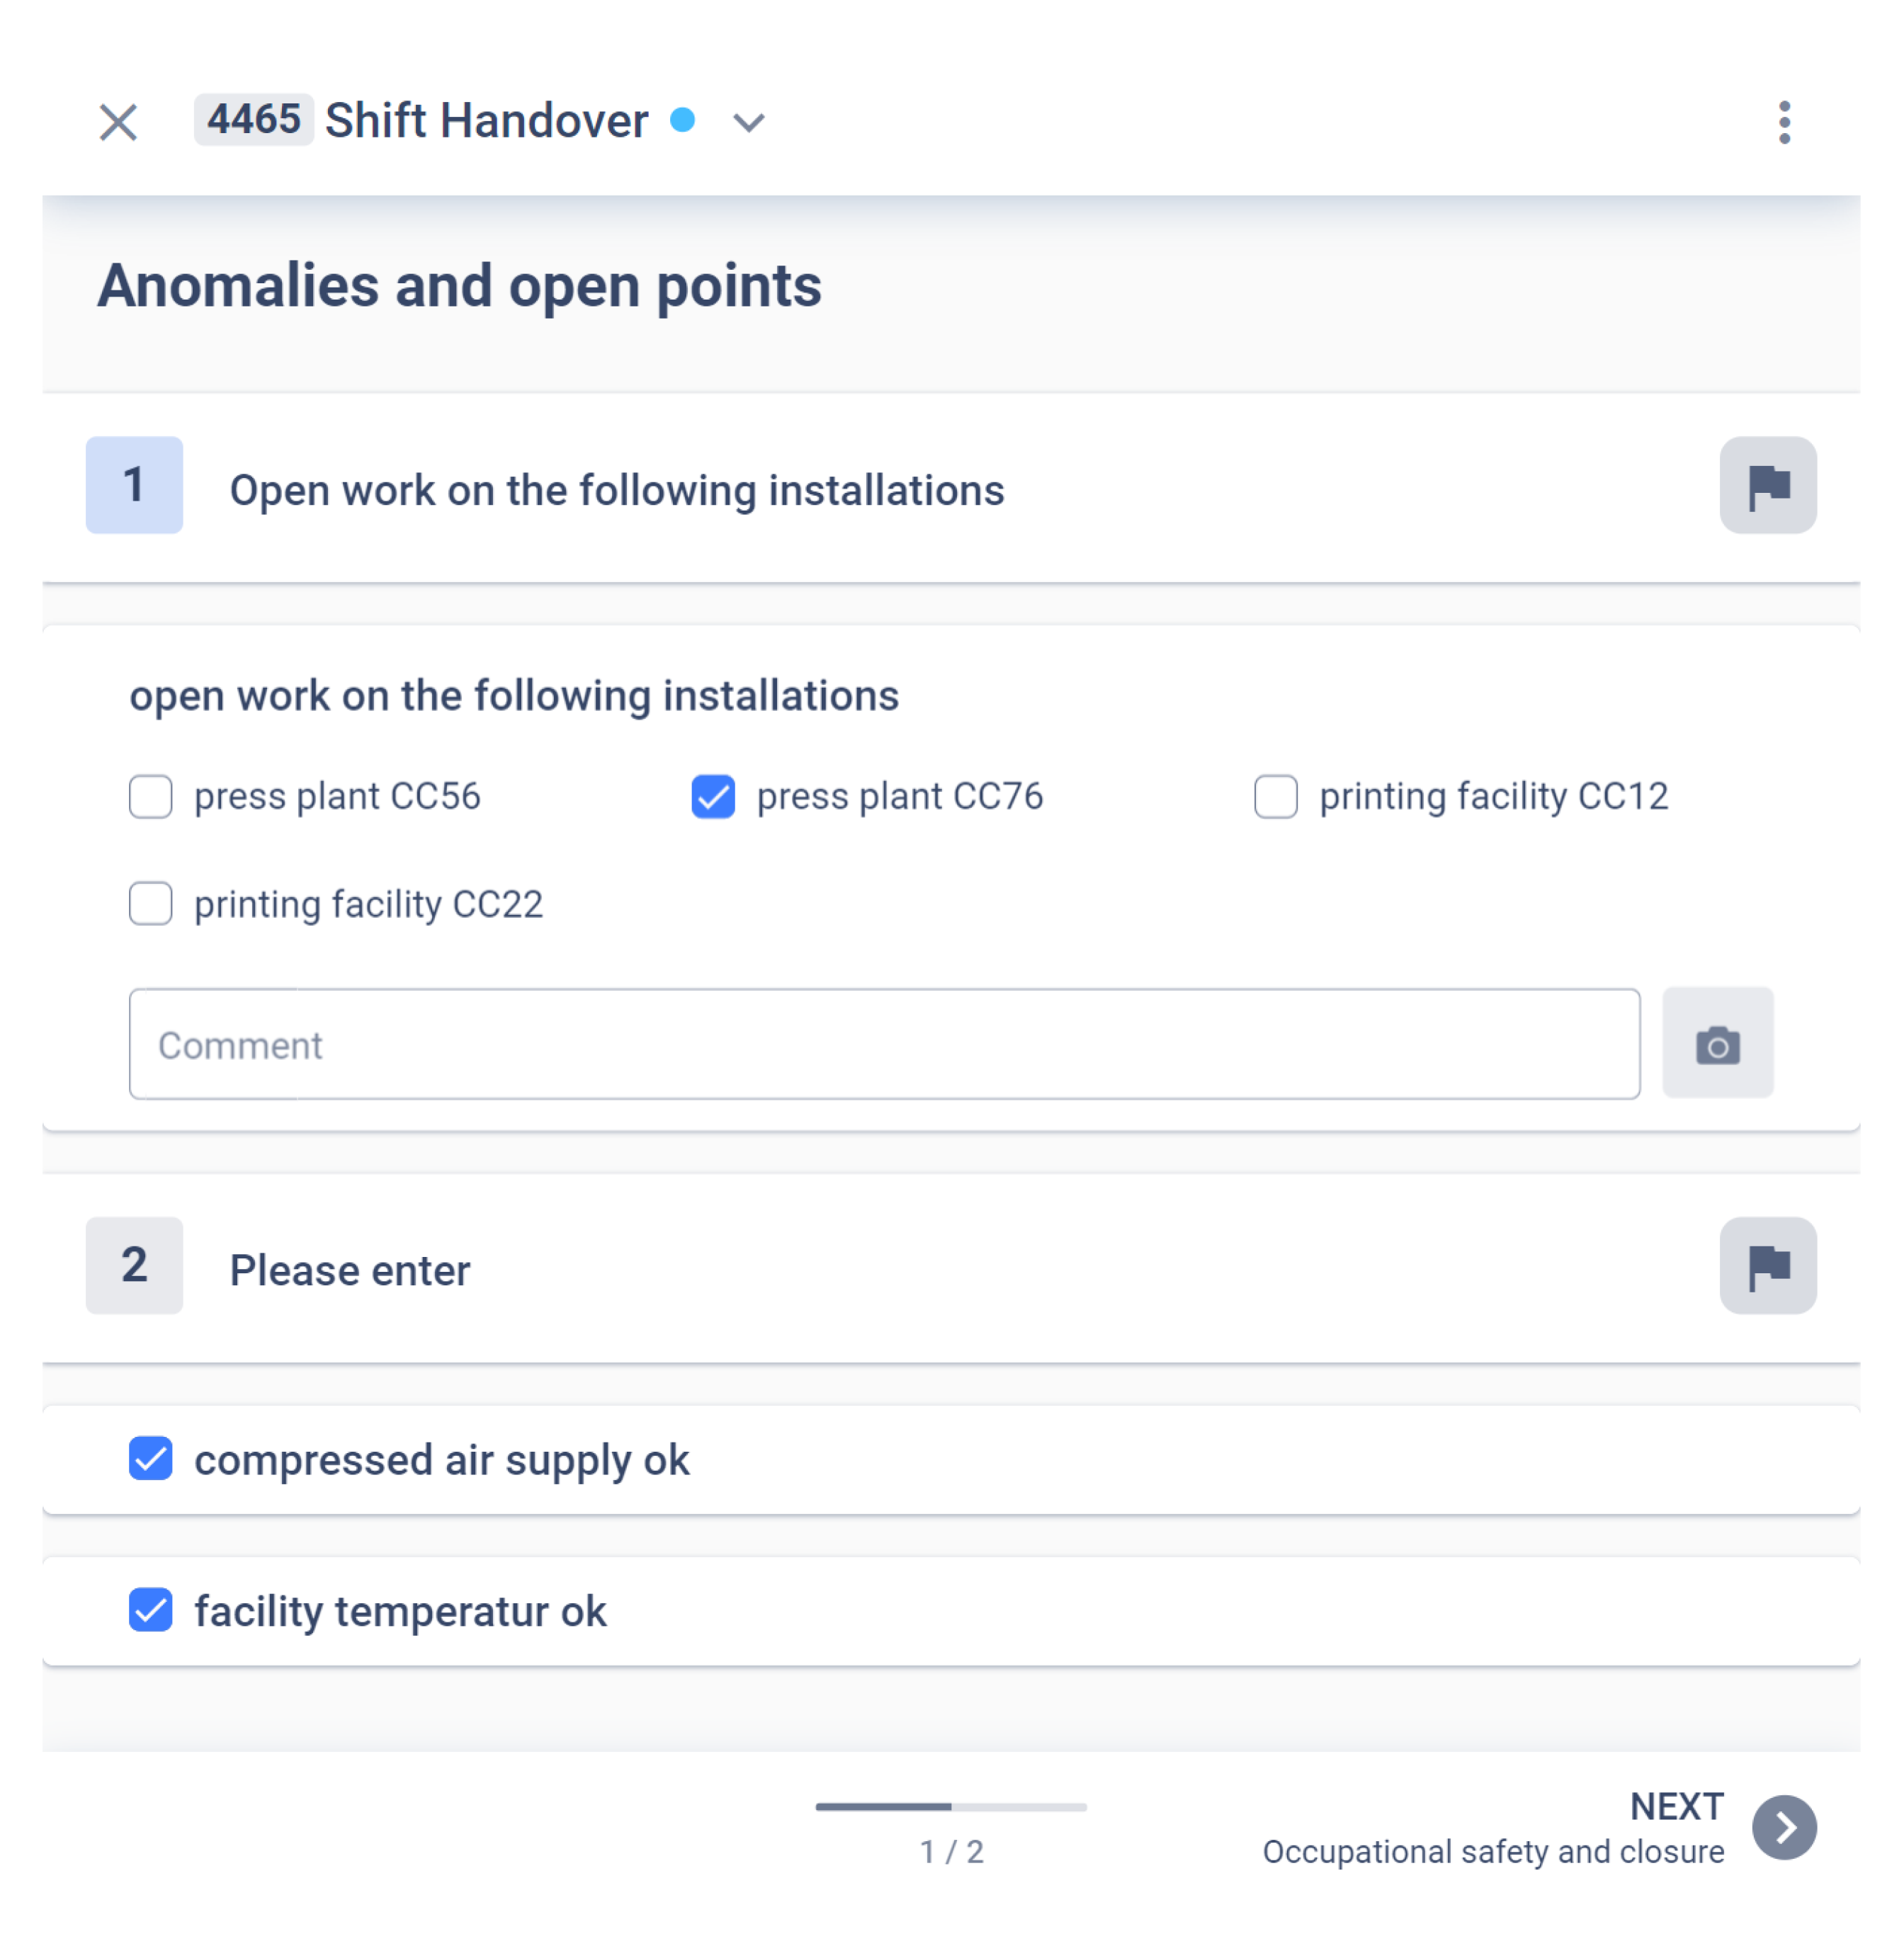Flag step 1 Open work installations
Viewport: 1904px width, 1946px height.
(1767, 485)
